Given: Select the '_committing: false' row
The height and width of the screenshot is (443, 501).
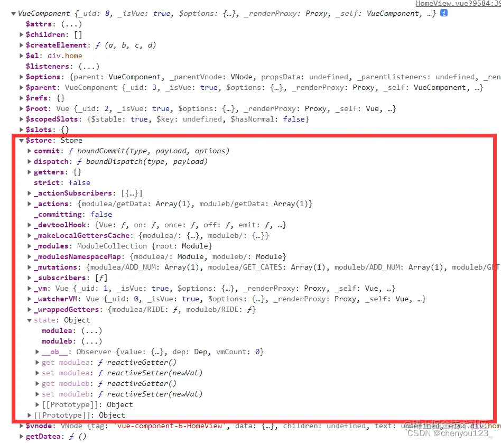Looking at the screenshot, I should 73,214.
